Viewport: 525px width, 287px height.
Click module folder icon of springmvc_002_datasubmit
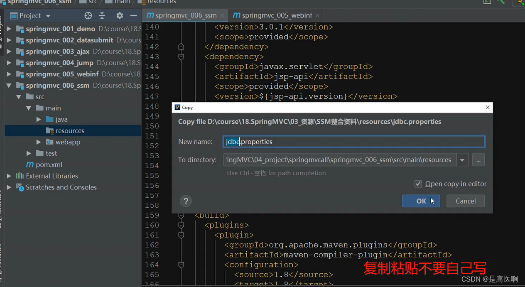tap(20, 40)
